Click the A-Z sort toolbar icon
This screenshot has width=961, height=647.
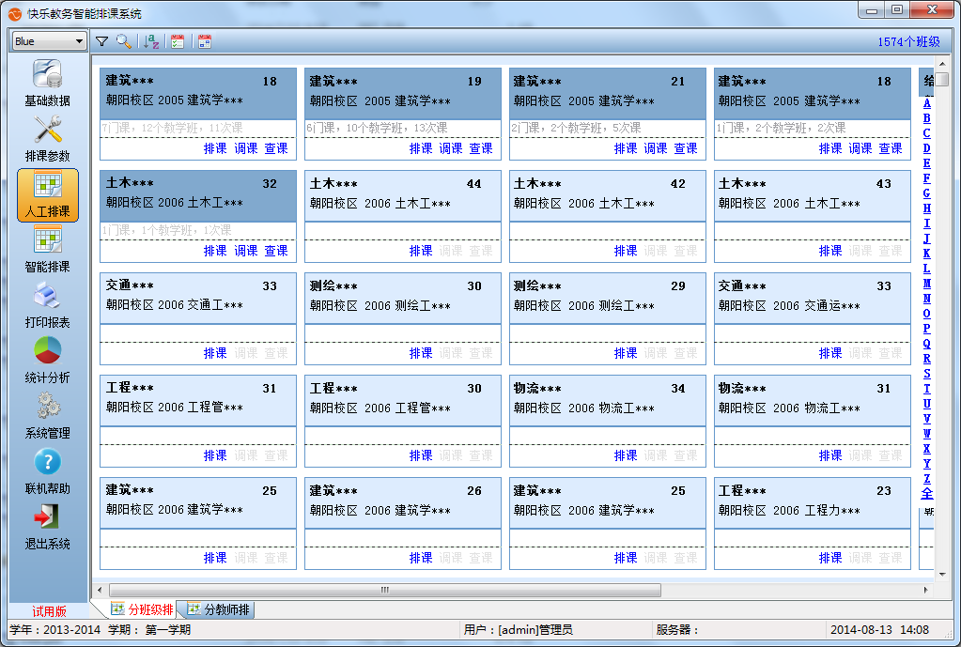pyautogui.click(x=151, y=41)
